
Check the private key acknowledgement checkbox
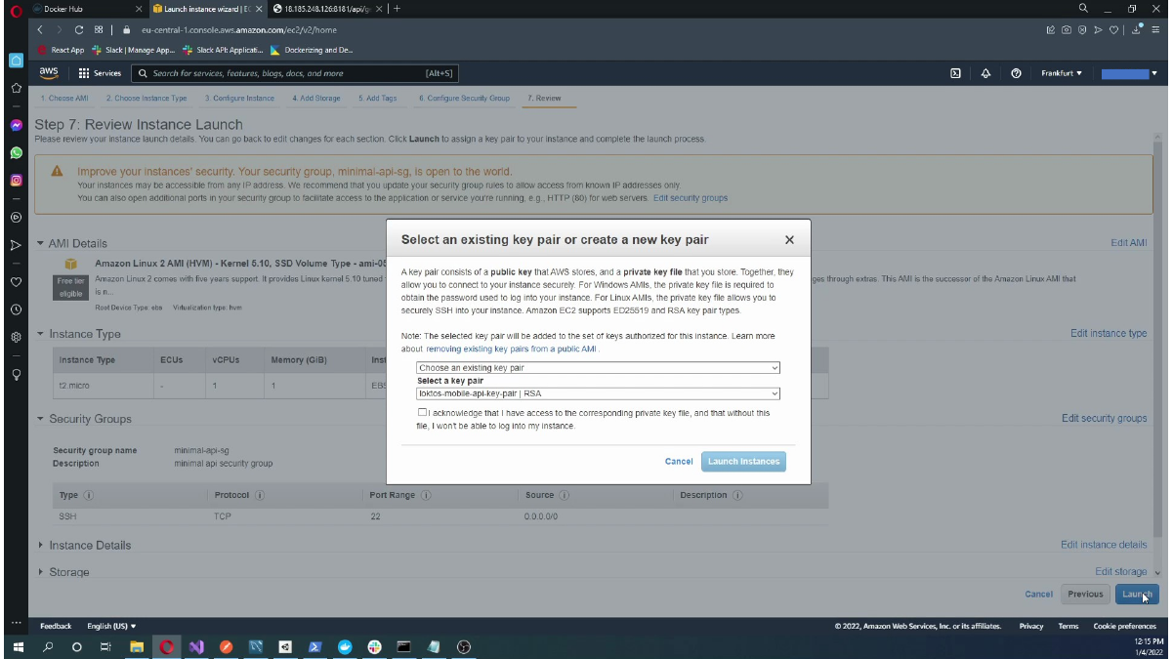pyautogui.click(x=422, y=413)
